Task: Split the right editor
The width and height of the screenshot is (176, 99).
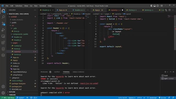Action: point(169,10)
